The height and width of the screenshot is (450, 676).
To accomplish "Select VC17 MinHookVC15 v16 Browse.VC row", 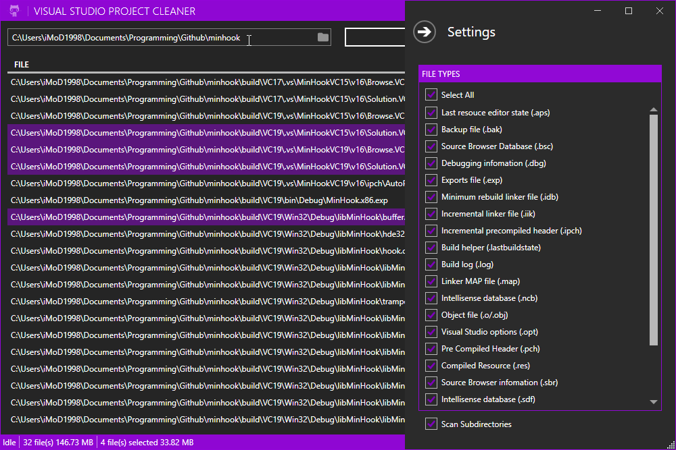I will tap(206, 82).
